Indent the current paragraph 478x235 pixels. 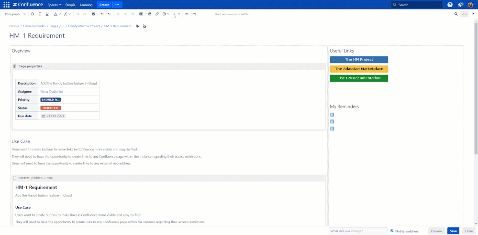pyautogui.click(x=110, y=14)
